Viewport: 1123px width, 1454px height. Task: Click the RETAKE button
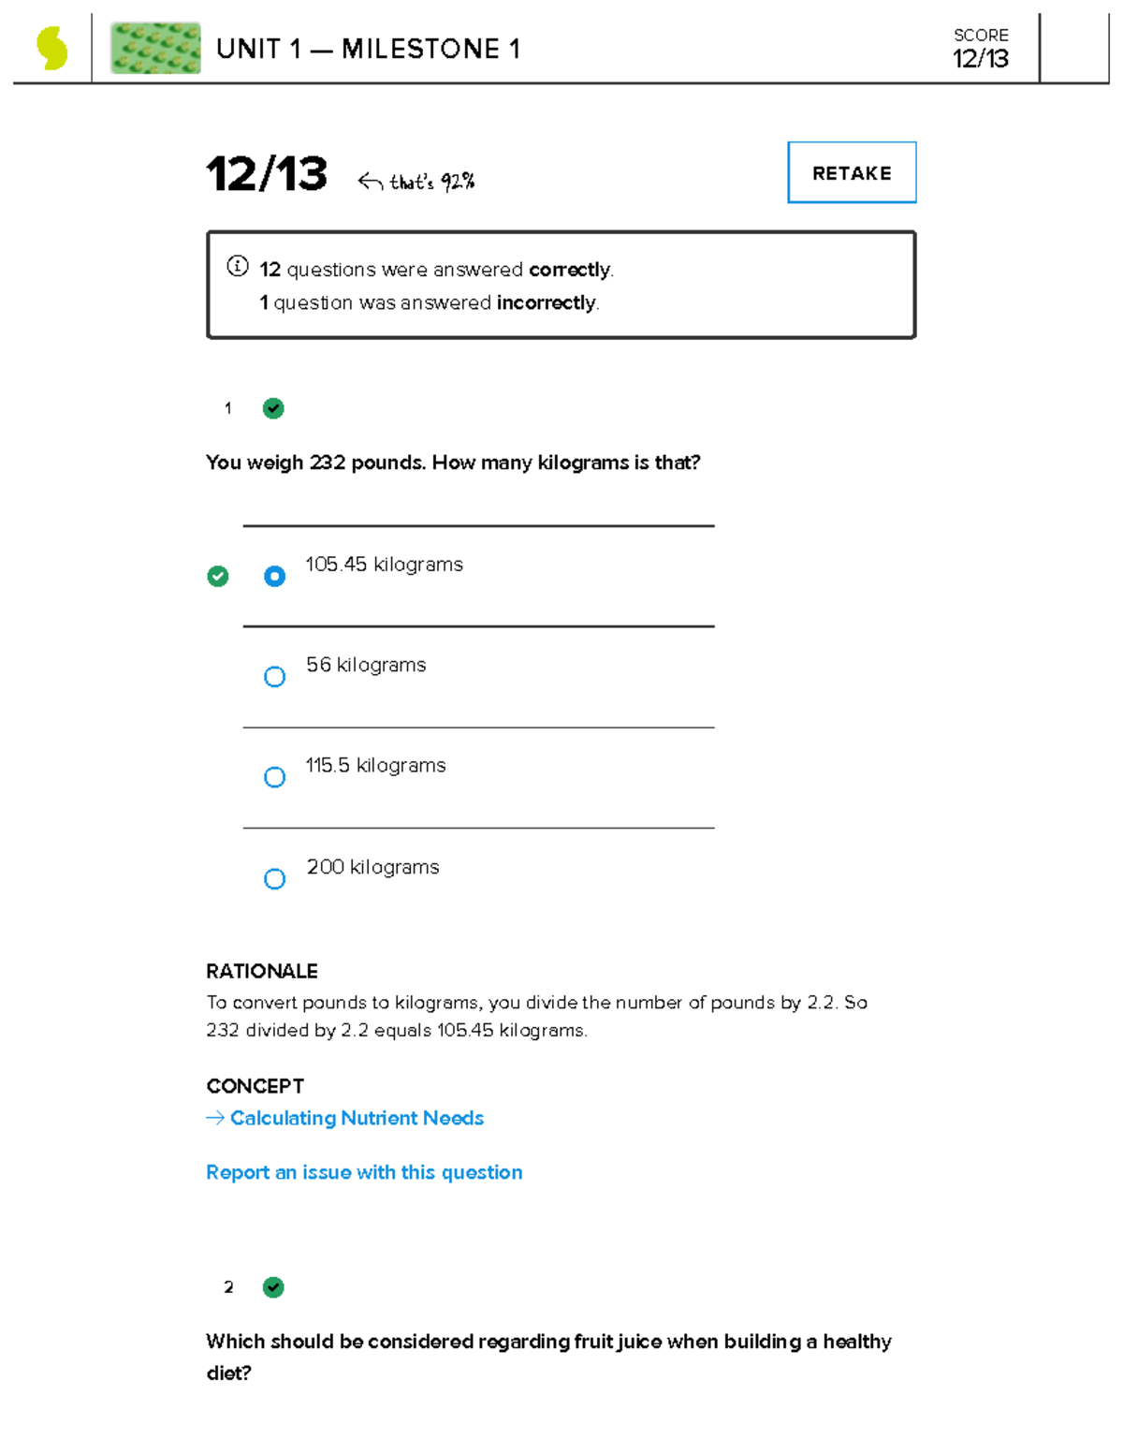(851, 172)
